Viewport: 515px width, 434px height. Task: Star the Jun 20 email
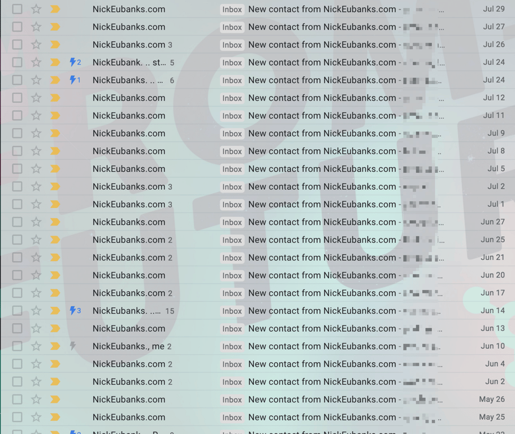click(x=36, y=275)
